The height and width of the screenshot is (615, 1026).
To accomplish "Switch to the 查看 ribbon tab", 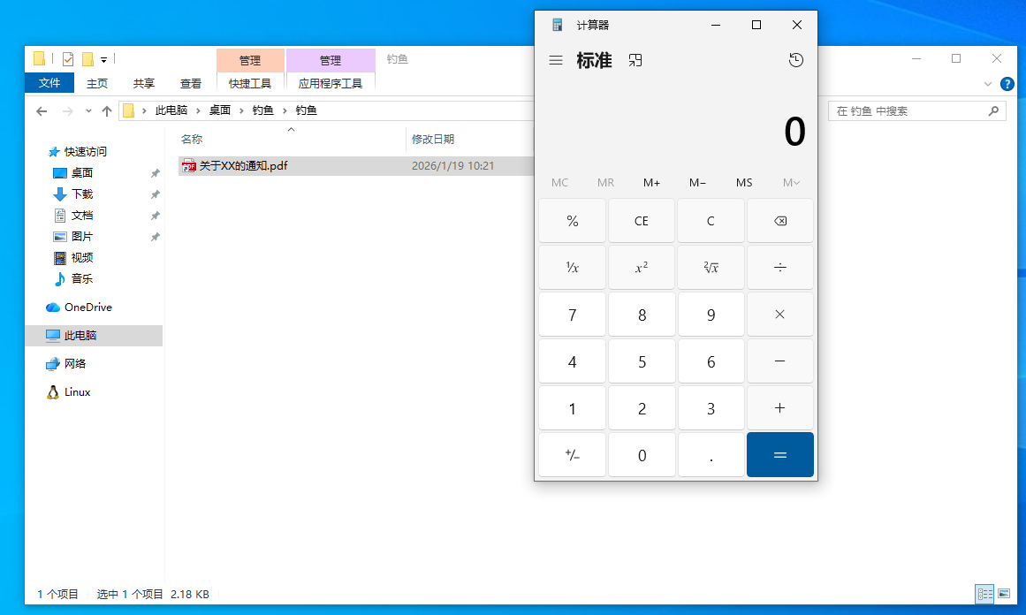I will pos(191,83).
